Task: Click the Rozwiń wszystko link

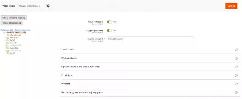Action: tap(23, 30)
